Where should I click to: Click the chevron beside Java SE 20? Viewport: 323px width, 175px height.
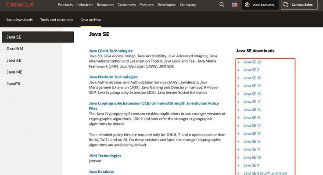238,78
